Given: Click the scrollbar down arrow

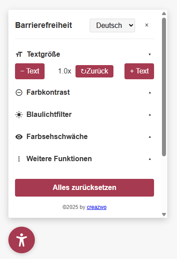Looking at the screenshot, I should [164, 214].
